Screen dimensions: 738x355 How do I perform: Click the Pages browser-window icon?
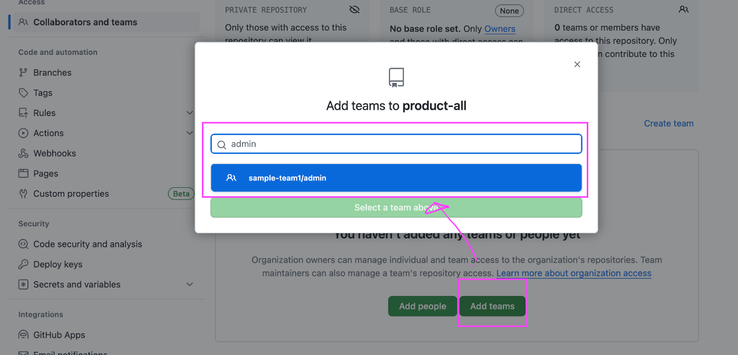(24, 173)
